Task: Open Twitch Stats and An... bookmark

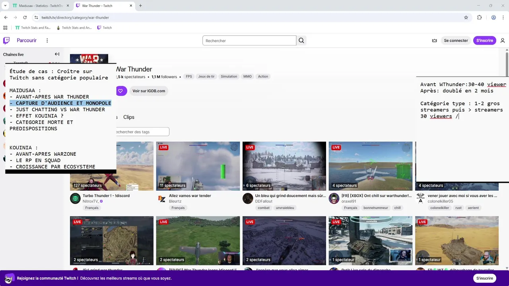Action: [x=74, y=28]
